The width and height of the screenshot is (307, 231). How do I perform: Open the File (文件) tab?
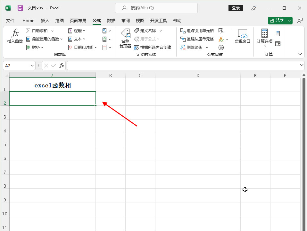pos(10,21)
